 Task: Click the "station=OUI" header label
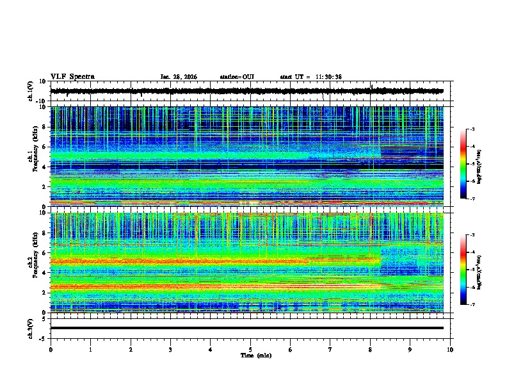point(237,77)
